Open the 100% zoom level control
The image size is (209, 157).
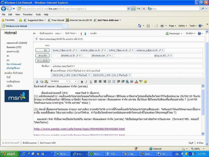[x=198, y=149]
